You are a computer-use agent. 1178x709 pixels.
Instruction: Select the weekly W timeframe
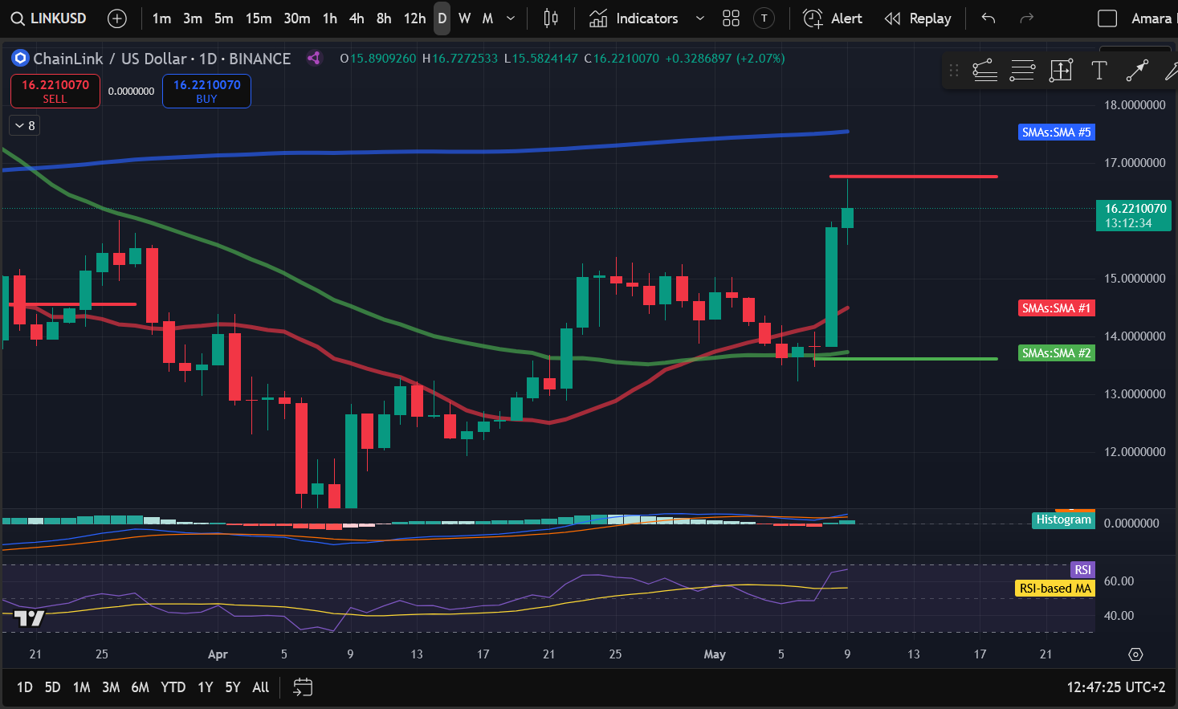pos(465,18)
